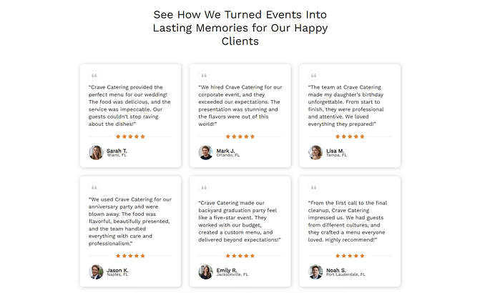Click the quote icon on Lisa M.'s testimonial

tap(313, 76)
